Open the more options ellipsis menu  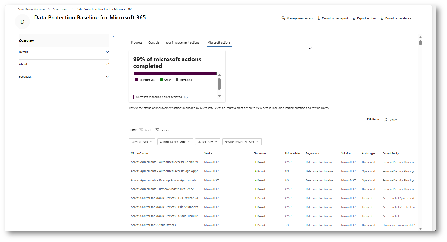click(418, 18)
